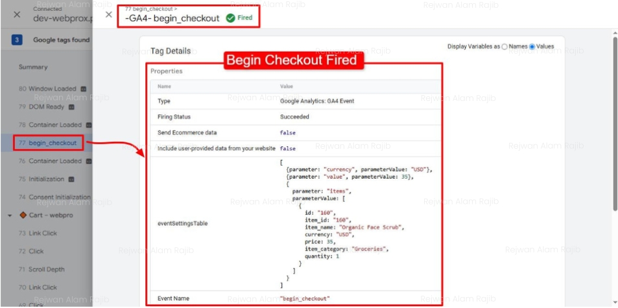Select Values radio button for variables
The height and width of the screenshot is (308, 618).
coord(532,47)
